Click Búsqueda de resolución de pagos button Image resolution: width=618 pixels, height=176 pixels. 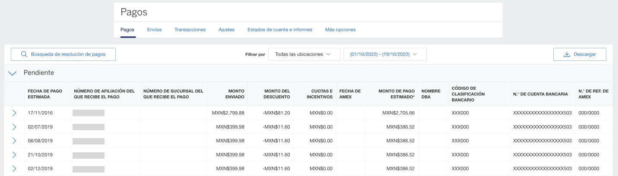pyautogui.click(x=63, y=54)
